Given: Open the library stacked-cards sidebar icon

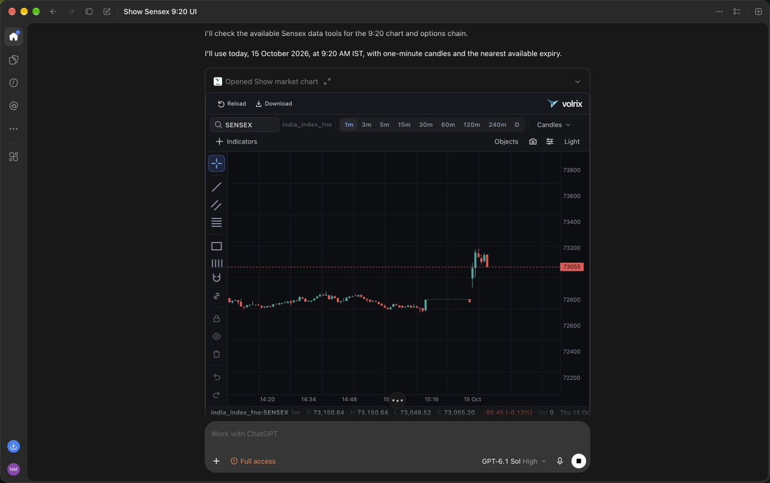Looking at the screenshot, I should click(x=13, y=60).
